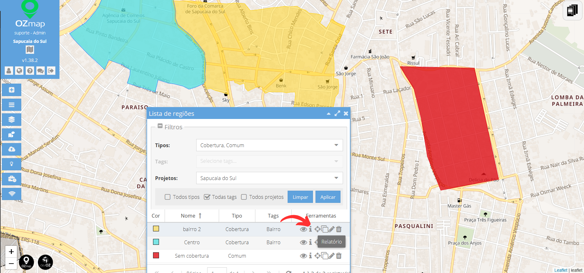
Task: Locate Sem cobertura with the crosshair icon
Action: click(317, 256)
